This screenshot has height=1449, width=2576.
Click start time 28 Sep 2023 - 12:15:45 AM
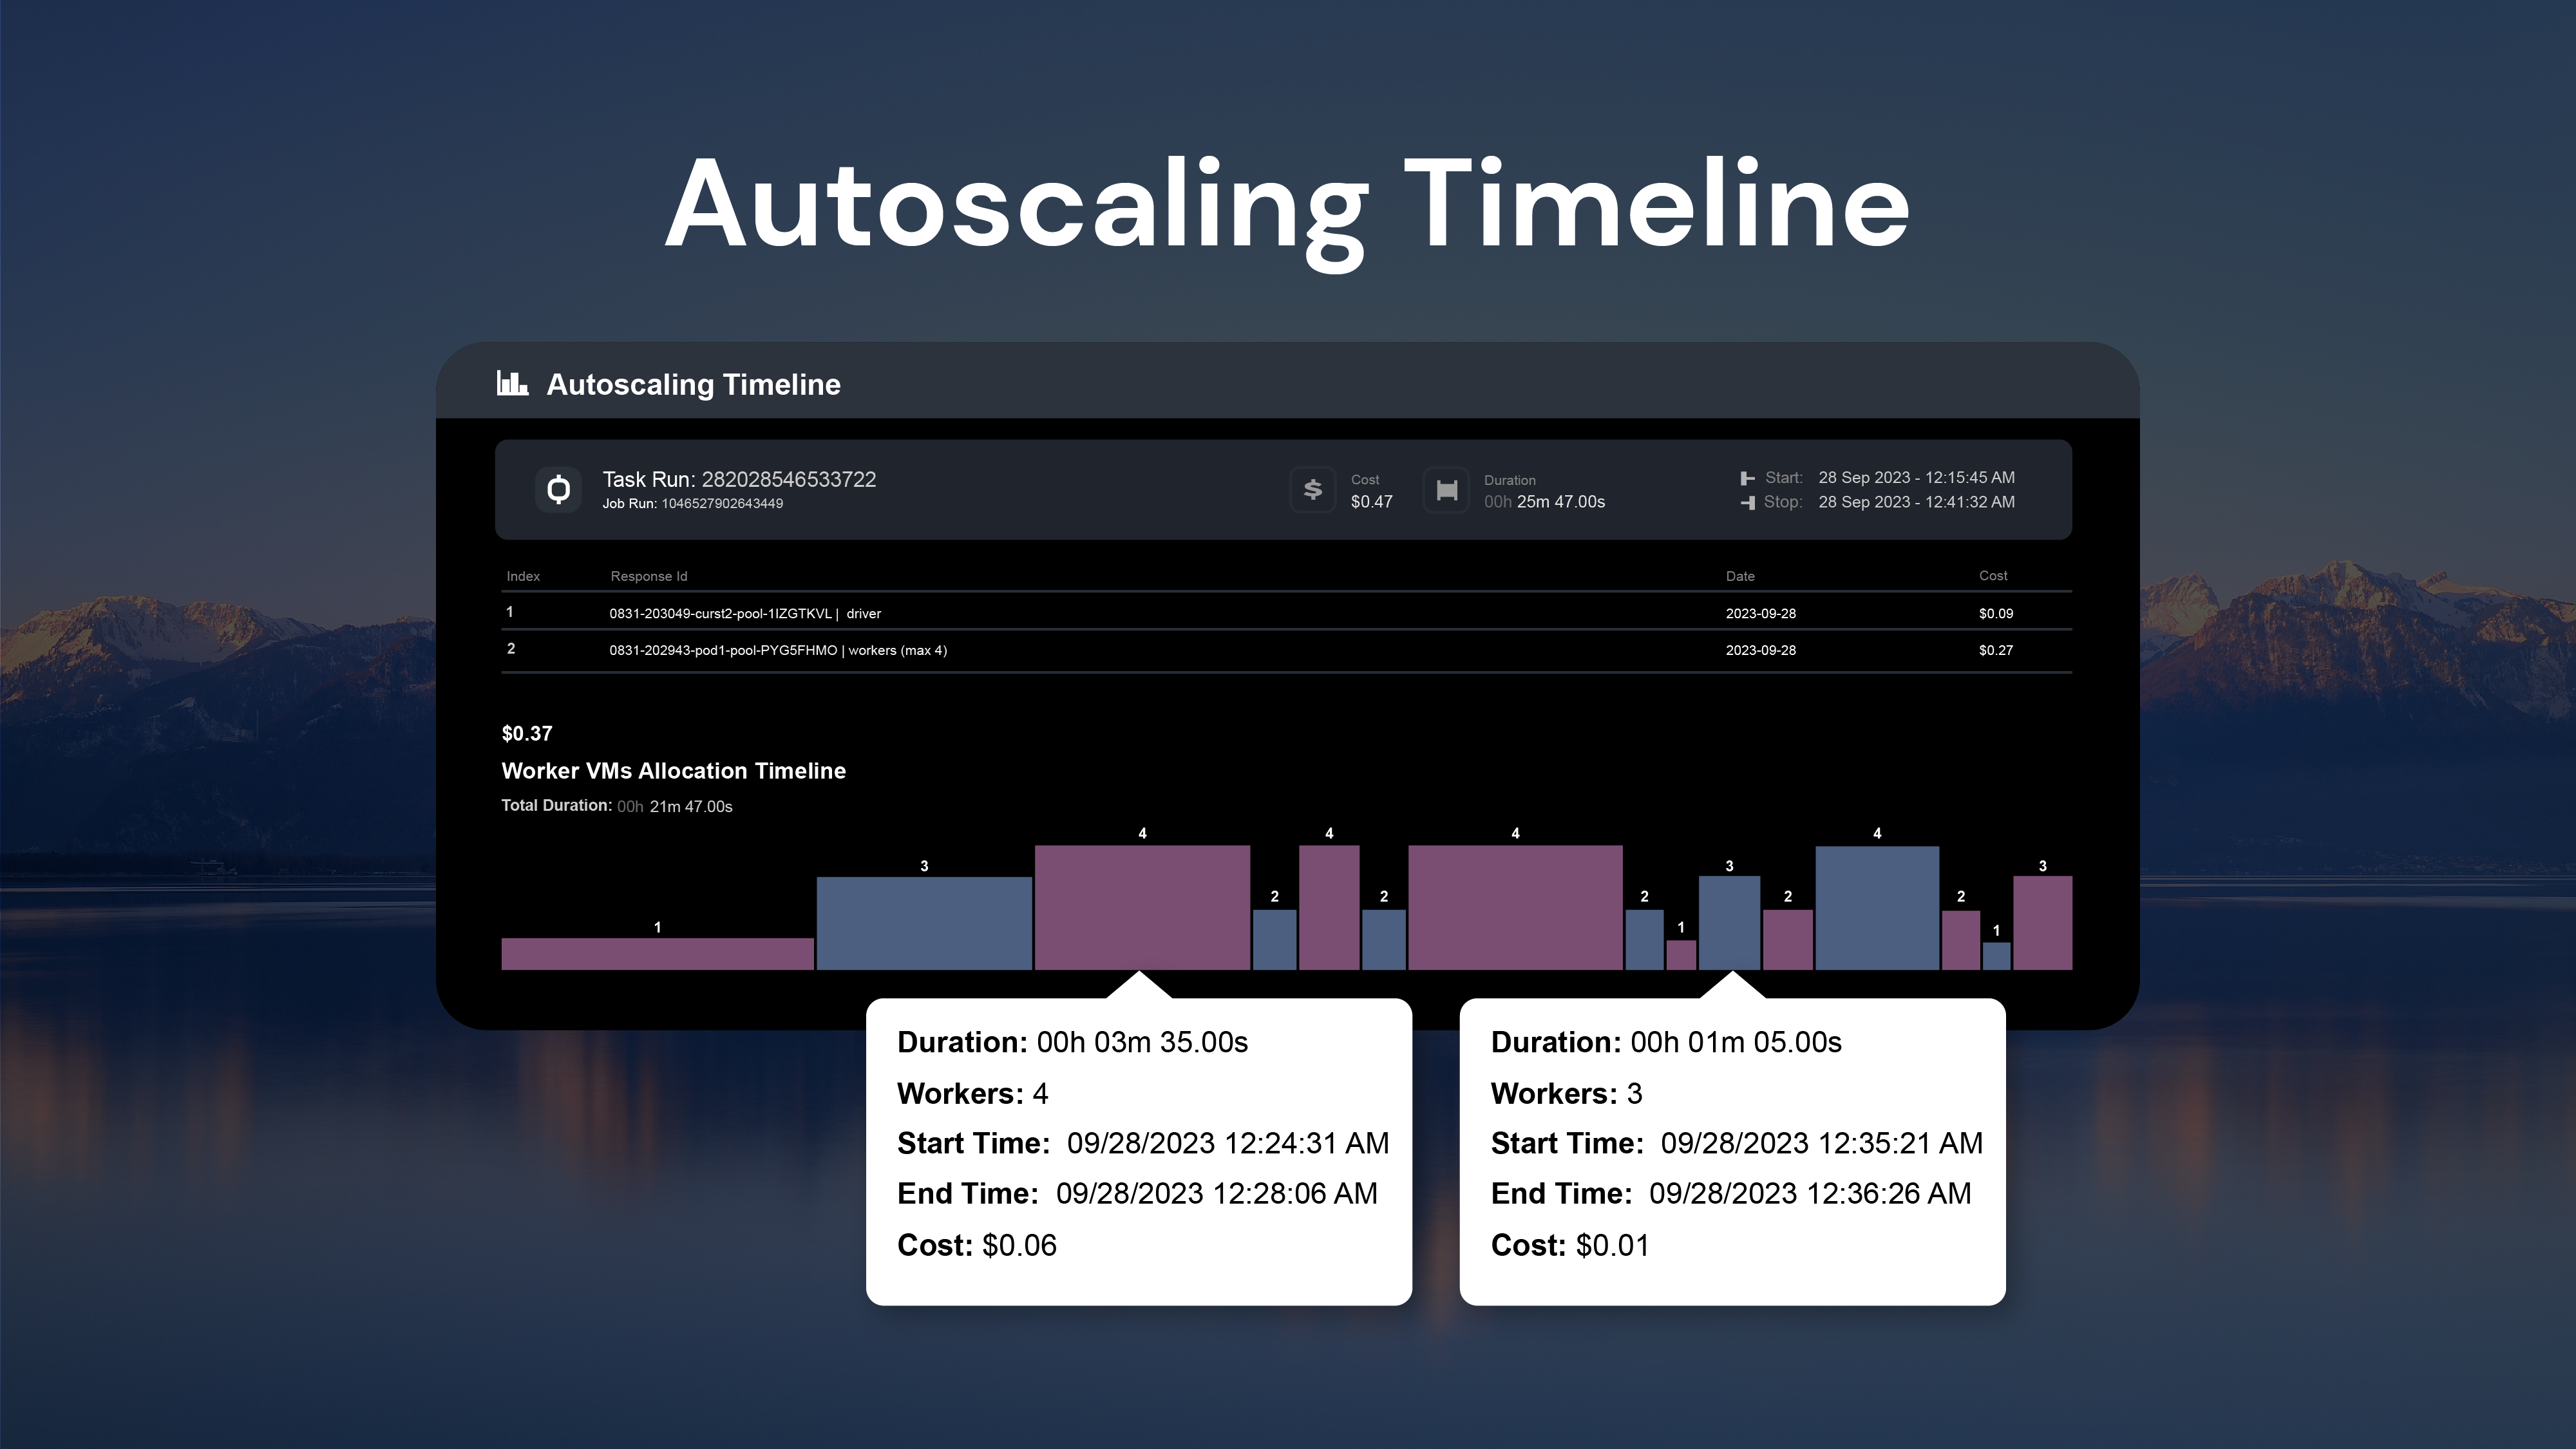coord(1916,478)
